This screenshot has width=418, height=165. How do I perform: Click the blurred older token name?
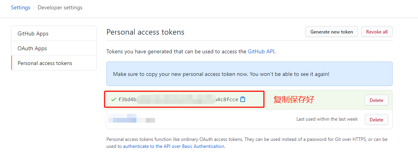point(131,118)
